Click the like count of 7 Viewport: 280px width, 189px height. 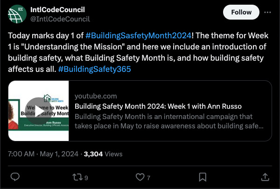[148, 177]
